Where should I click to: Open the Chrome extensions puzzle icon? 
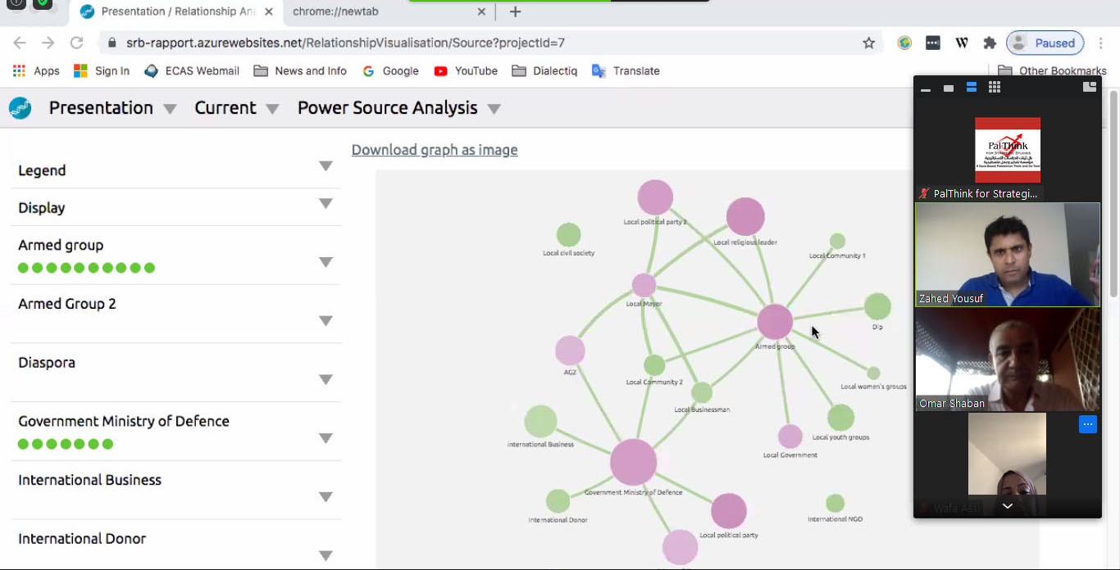990,43
